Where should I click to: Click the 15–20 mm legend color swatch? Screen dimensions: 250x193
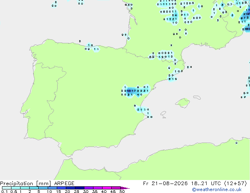pos(62,188)
